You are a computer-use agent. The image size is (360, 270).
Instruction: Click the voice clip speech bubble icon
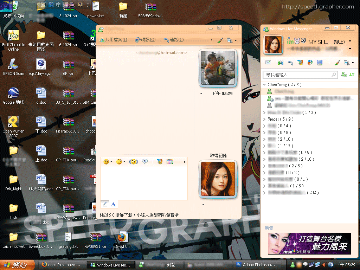144,162
